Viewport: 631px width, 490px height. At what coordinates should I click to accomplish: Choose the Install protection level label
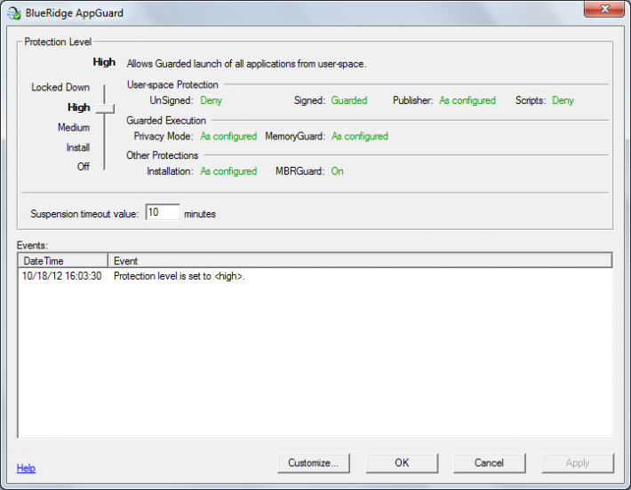(x=78, y=147)
